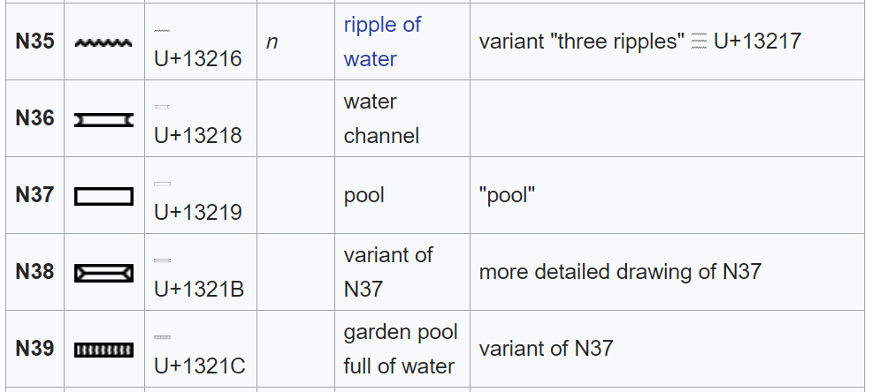Click the "more detailed drawing of N37" note
The image size is (872, 392).
(x=620, y=272)
